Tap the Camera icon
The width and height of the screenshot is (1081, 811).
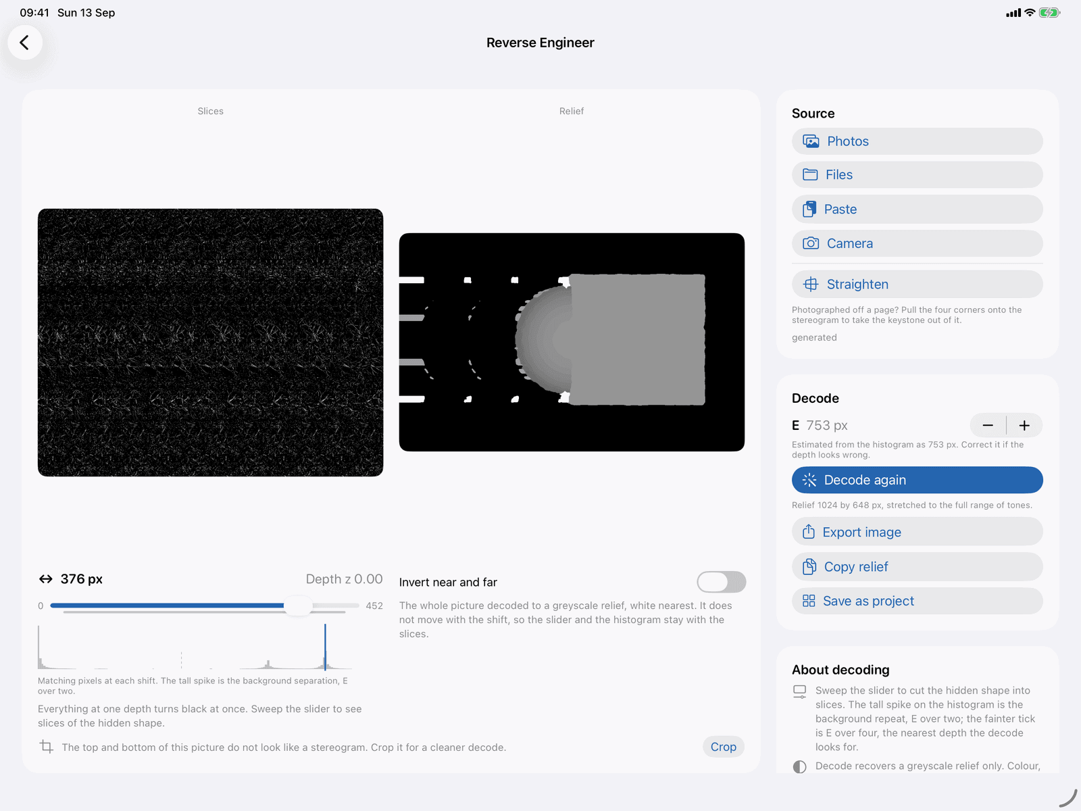(811, 243)
